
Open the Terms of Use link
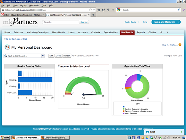point(132,129)
